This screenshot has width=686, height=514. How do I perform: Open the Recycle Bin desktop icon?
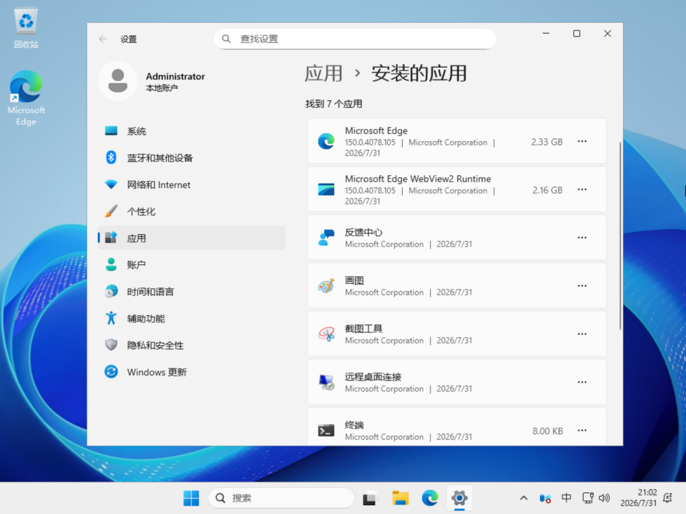click(x=26, y=28)
